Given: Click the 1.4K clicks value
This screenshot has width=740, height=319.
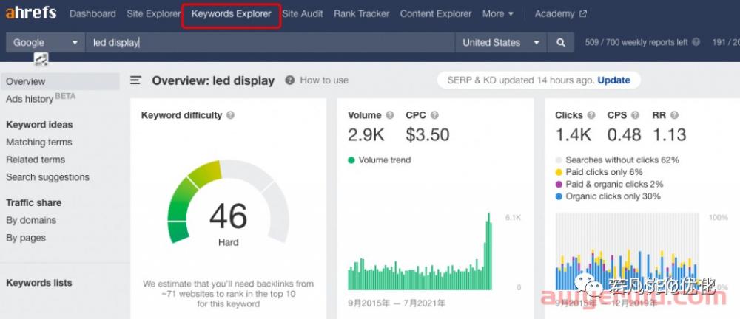Looking at the screenshot, I should click(x=573, y=134).
